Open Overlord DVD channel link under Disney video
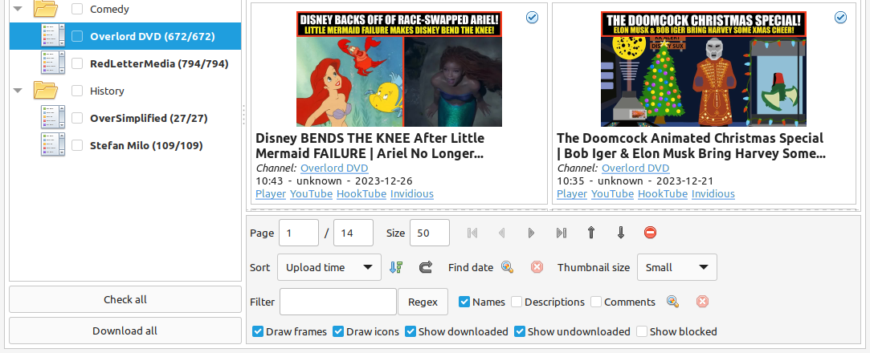870x353 pixels. click(x=334, y=168)
